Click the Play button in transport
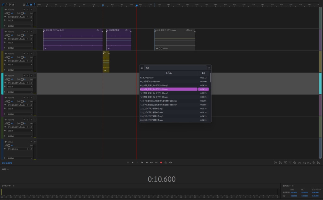The image size is (323, 200). pyautogui.click(x=132, y=162)
